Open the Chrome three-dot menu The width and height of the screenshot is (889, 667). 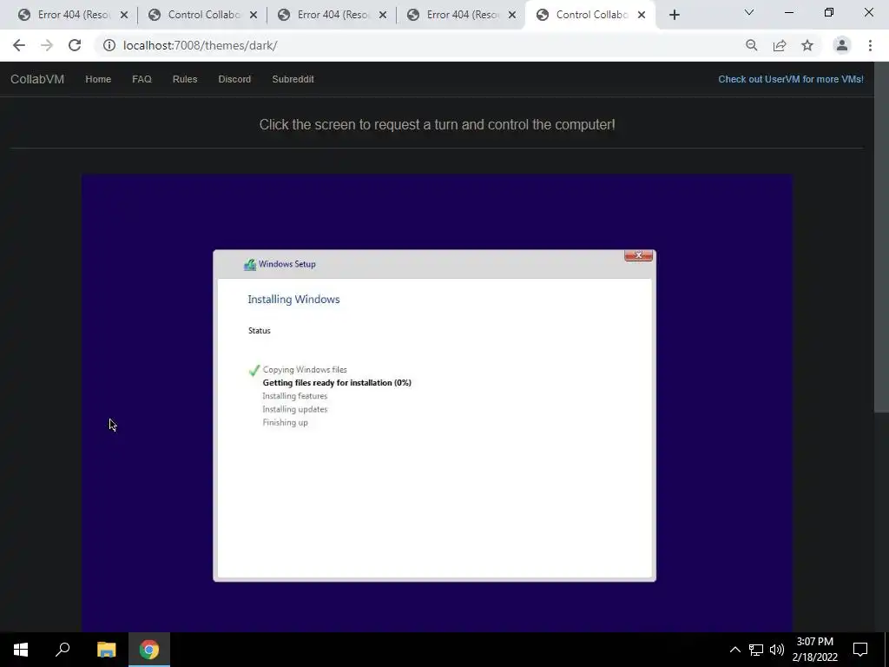coord(870,45)
